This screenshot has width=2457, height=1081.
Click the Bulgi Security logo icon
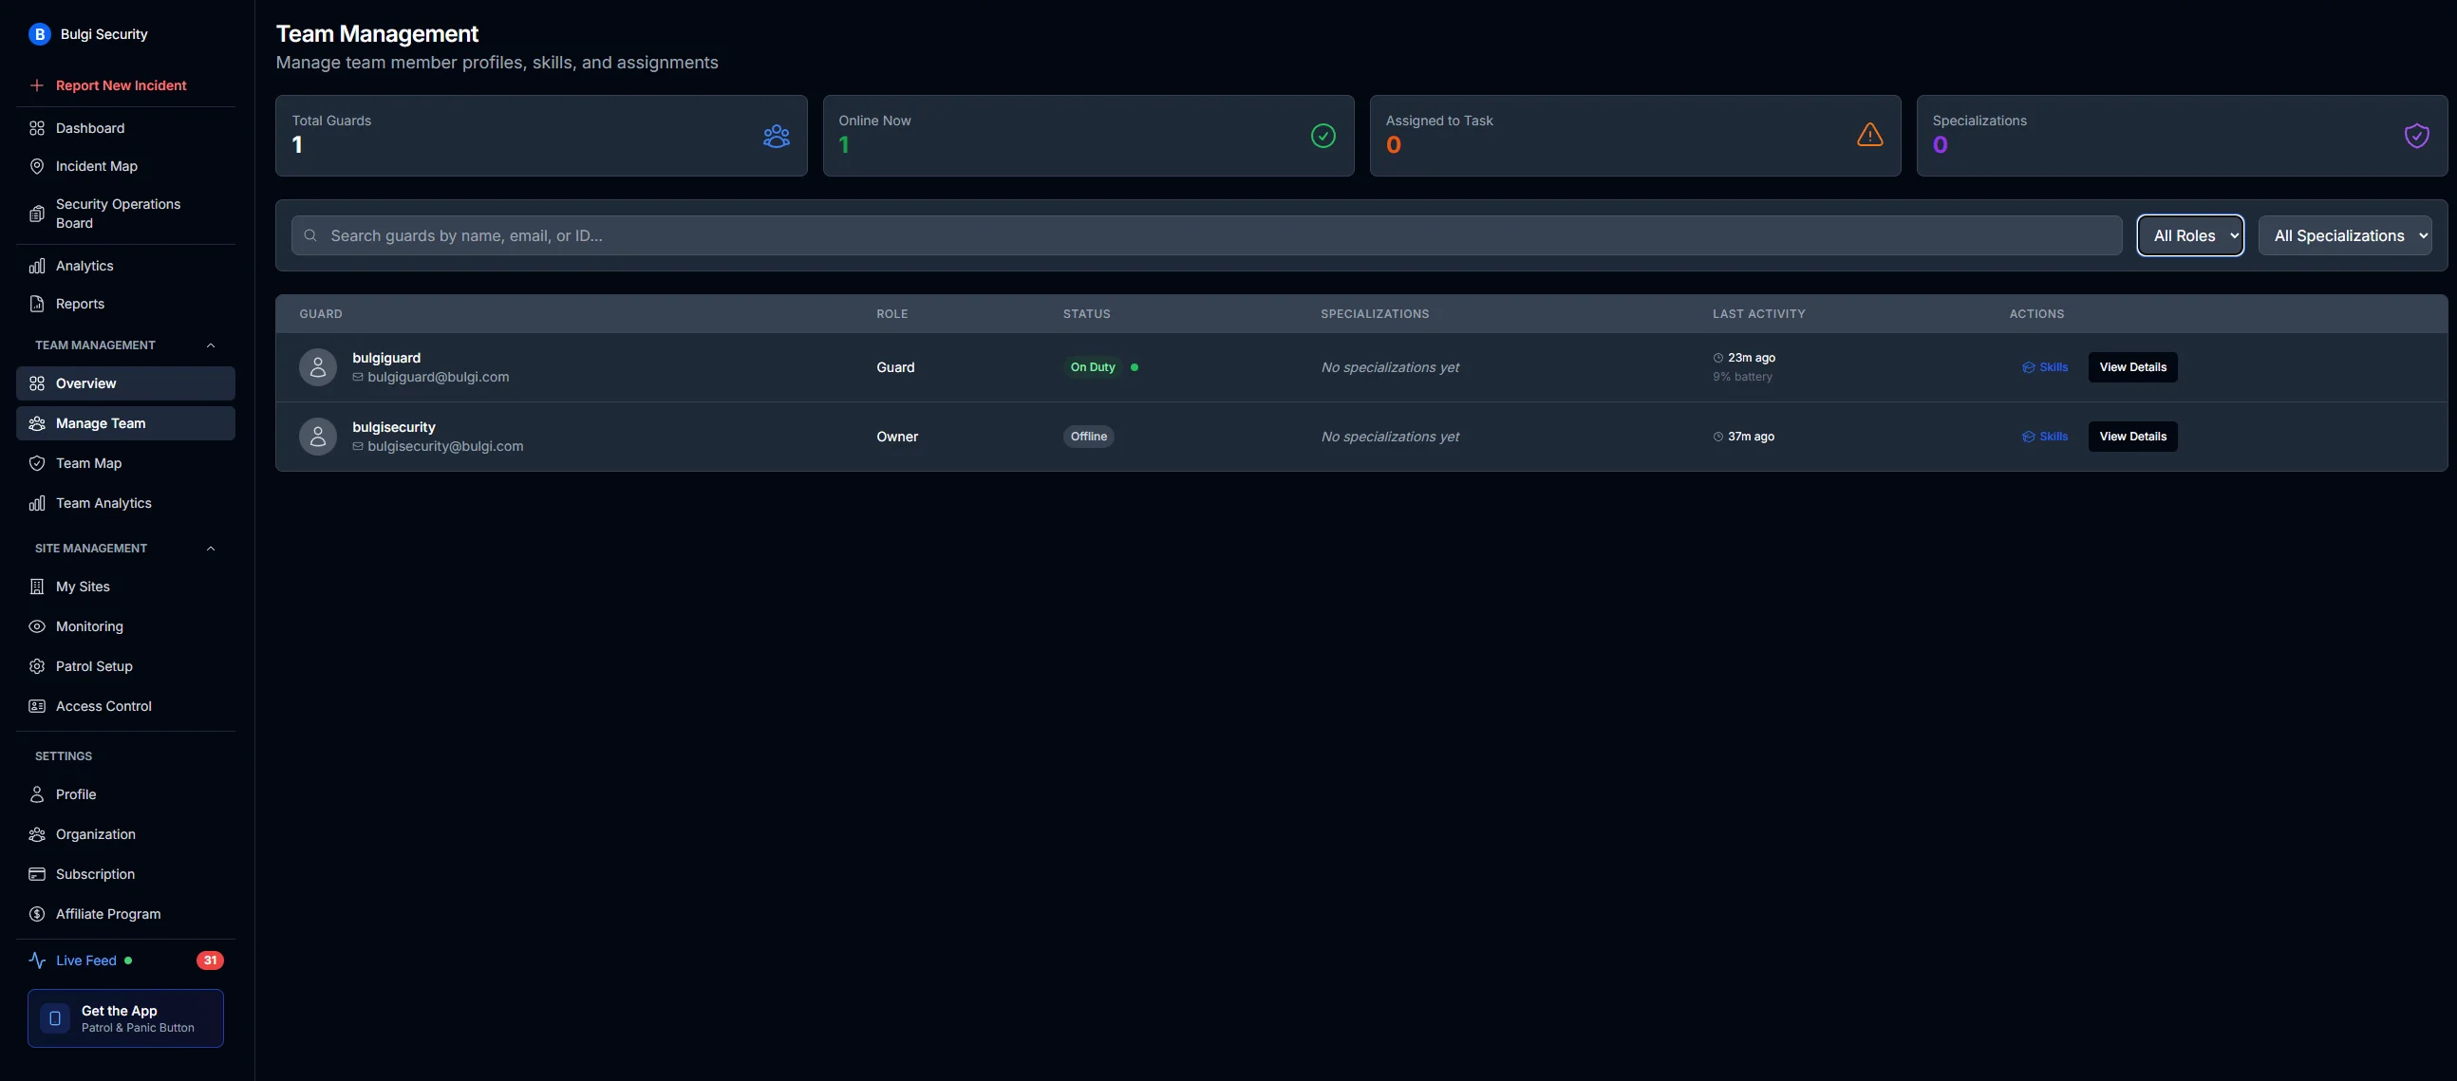click(39, 34)
